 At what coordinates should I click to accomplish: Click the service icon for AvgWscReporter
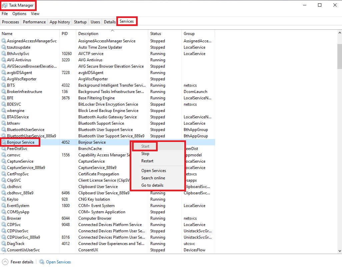(x=3, y=79)
